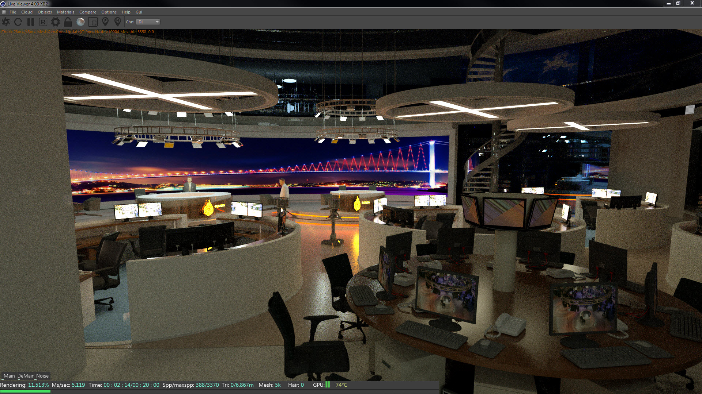Expand the Chn channel dropdown

pyautogui.click(x=148, y=22)
